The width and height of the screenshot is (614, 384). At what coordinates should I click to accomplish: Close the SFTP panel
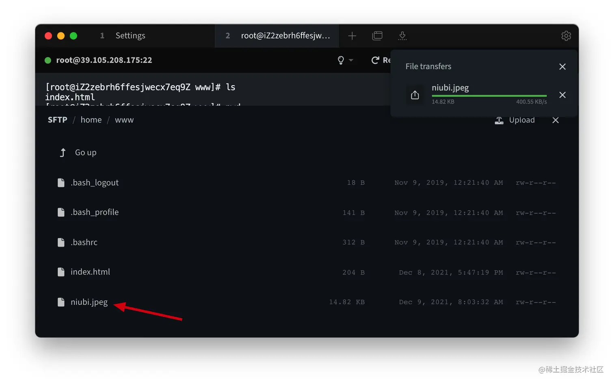pyautogui.click(x=556, y=120)
